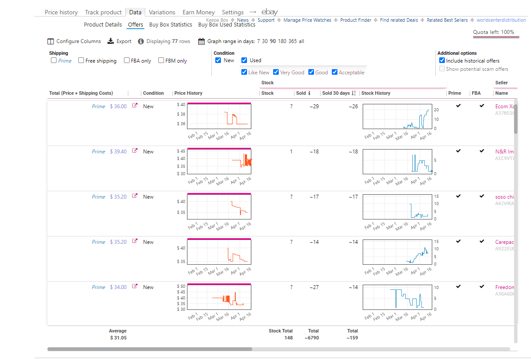Open external link icon for $39.40 offer

[x=135, y=151]
